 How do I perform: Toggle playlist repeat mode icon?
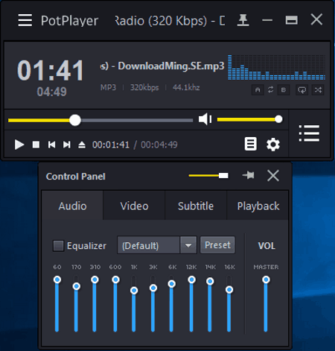[302, 90]
